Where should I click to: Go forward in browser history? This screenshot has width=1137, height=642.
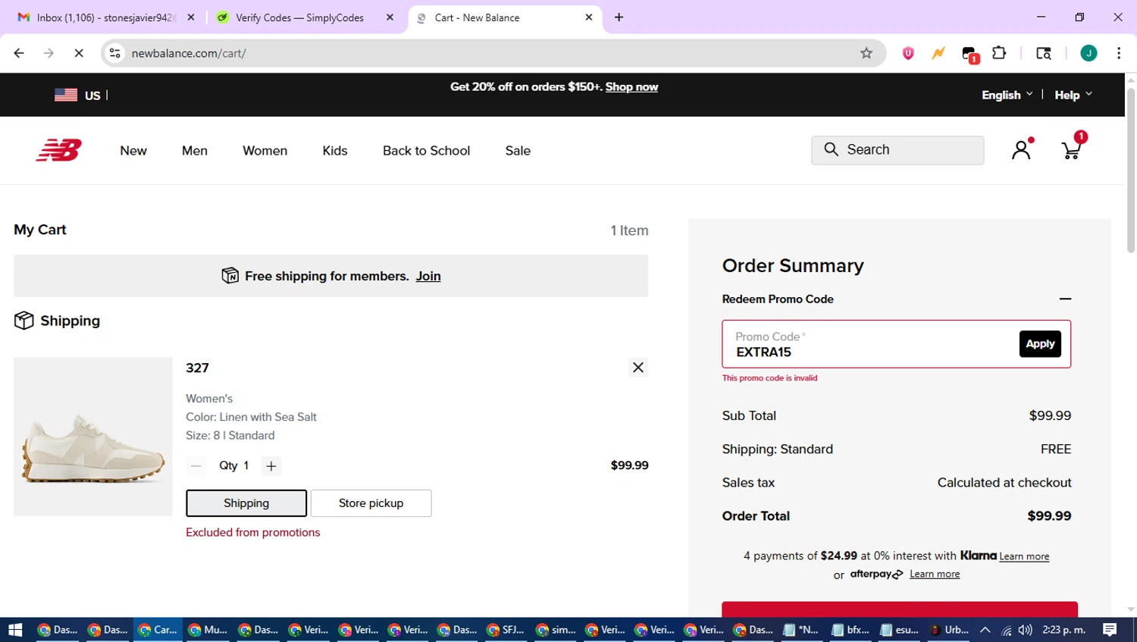pyautogui.click(x=49, y=53)
